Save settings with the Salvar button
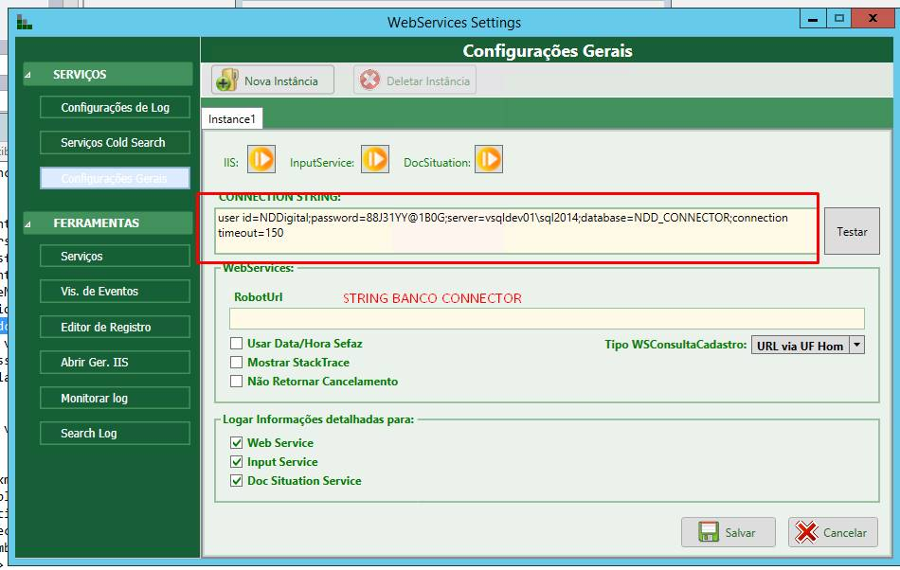This screenshot has height=570, width=900. 728,532
